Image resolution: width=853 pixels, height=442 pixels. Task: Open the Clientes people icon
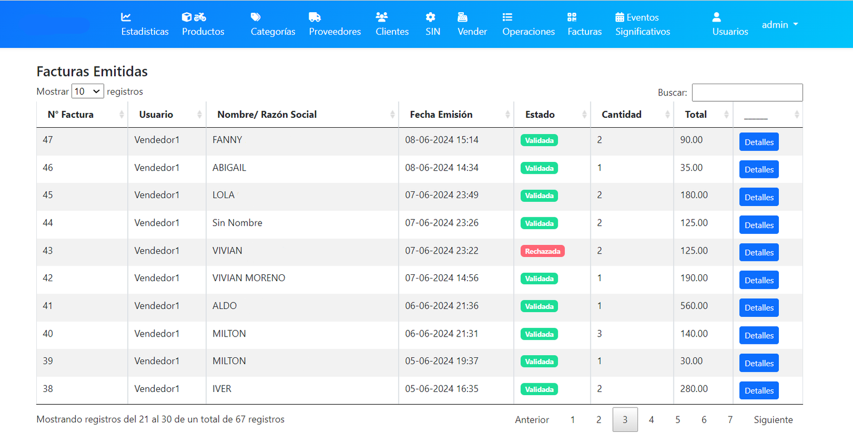point(382,17)
